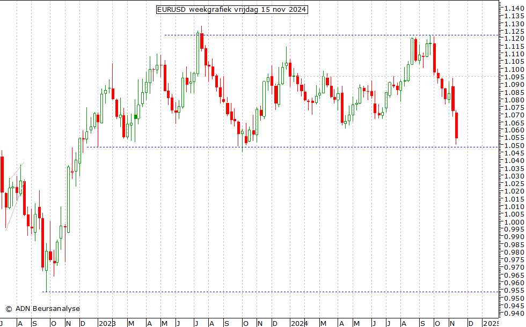The image size is (526, 327).
Task: Select the 1.075 price axis label
Action: pos(514,108)
